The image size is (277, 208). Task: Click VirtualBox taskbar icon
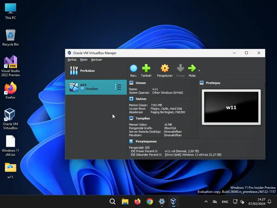click(x=173, y=201)
